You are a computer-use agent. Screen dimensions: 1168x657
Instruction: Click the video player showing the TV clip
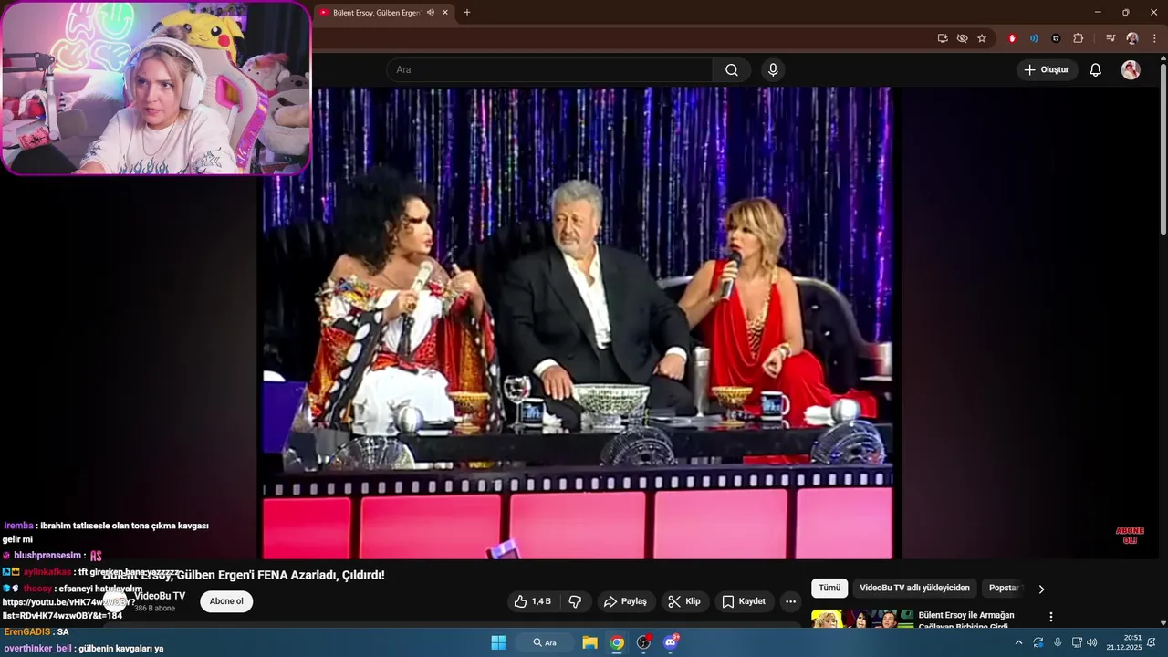tap(578, 323)
